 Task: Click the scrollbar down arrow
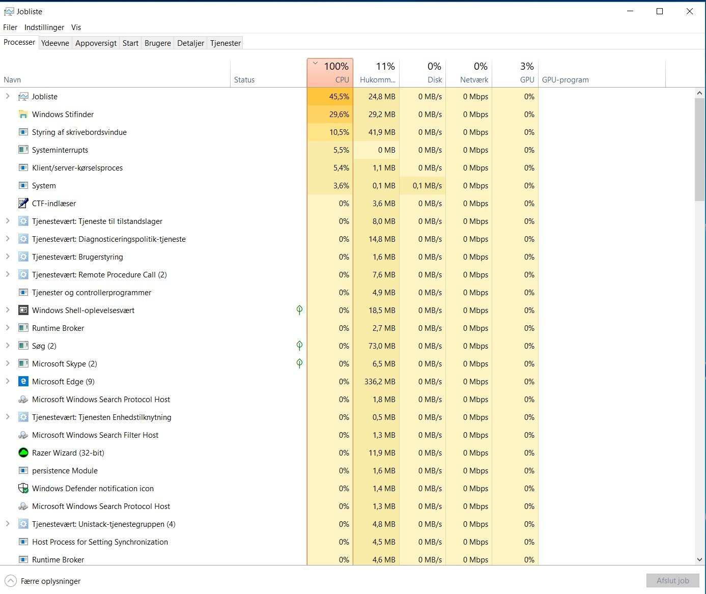click(699, 559)
